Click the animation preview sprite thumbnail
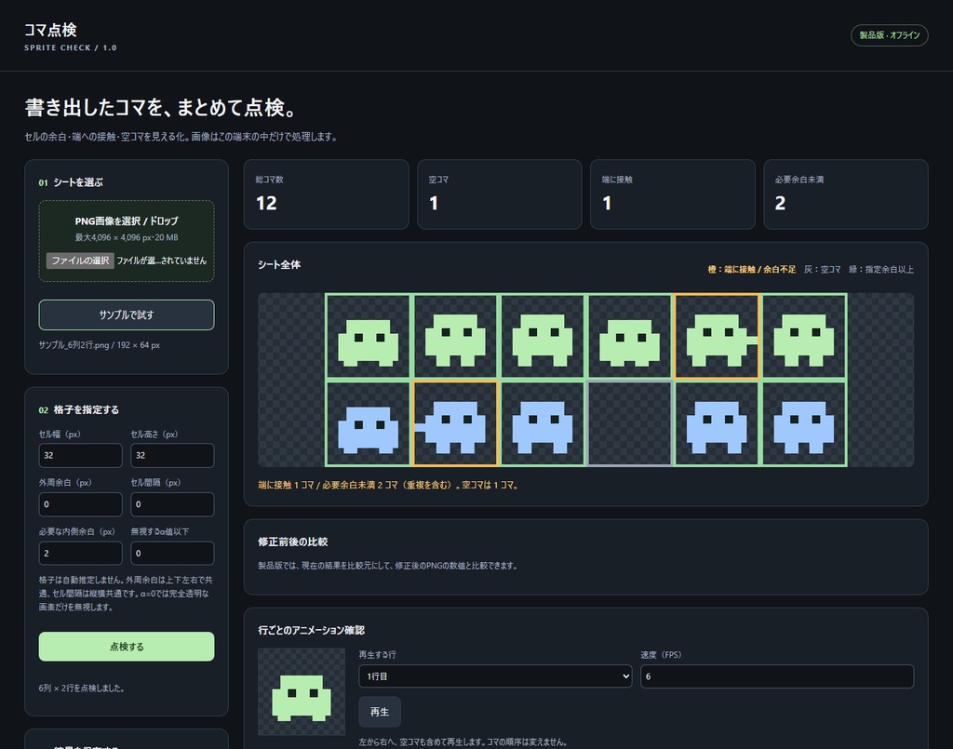This screenshot has width=953, height=749. pos(302,692)
